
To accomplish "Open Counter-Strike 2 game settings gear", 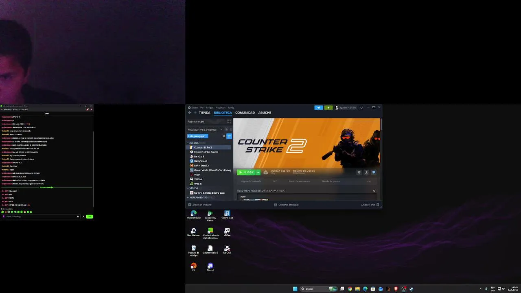I will coord(359,172).
